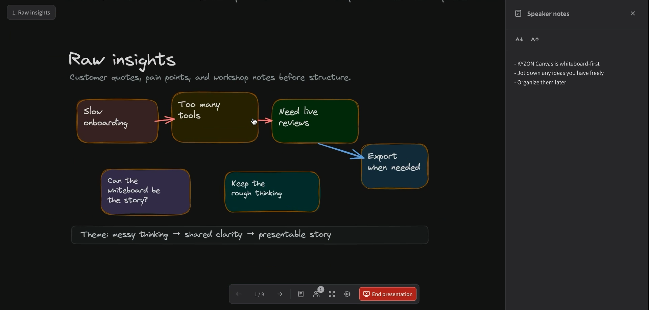This screenshot has height=310, width=649.
Task: Click the 'Keep the rough thinking' card
Action: coord(272,192)
